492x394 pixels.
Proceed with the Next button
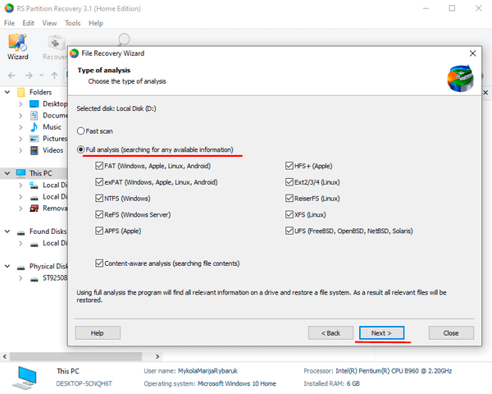click(381, 332)
